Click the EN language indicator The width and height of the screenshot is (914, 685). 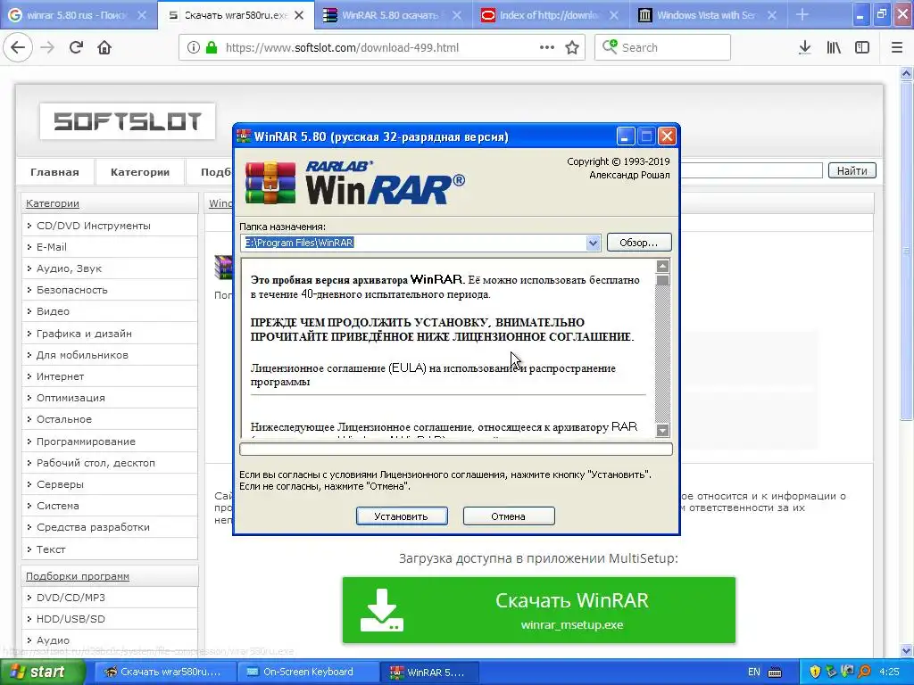[753, 672]
